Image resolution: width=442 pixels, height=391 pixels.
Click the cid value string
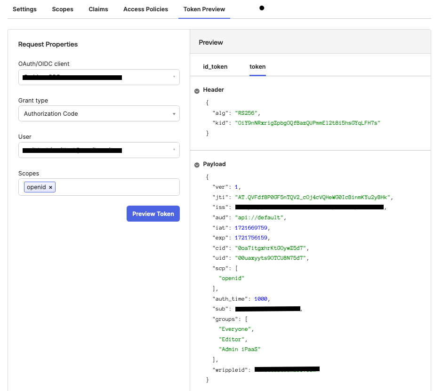270,248
